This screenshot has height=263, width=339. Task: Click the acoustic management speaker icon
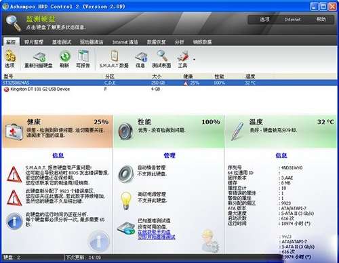[x=125, y=174]
